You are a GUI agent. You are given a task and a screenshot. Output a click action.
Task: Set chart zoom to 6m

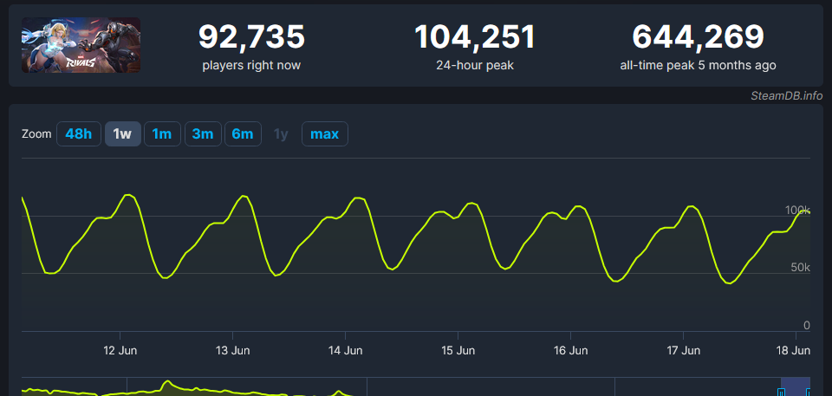point(243,133)
